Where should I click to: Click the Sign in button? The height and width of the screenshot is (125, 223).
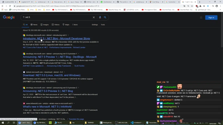coord(211,18)
